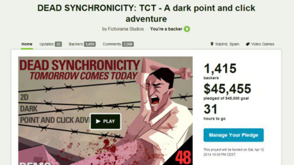
Task: Click the Manage Your Pledge button
Action: pos(233,135)
